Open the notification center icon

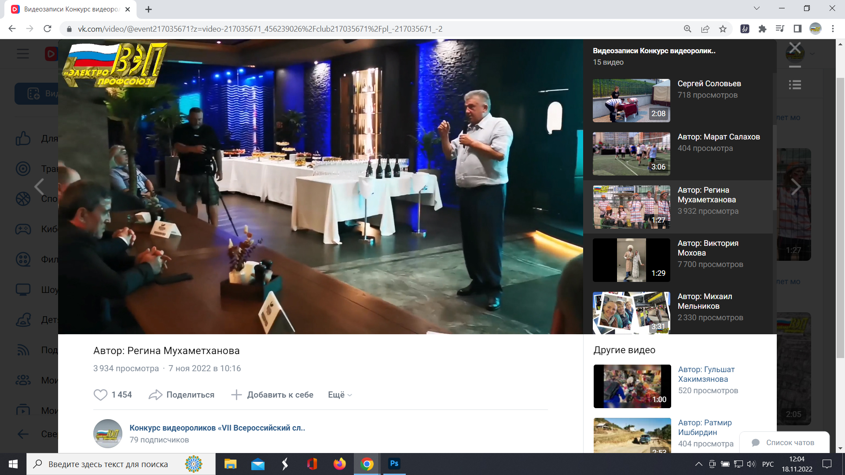827,464
